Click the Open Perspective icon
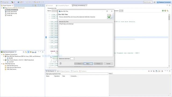The height and width of the screenshot is (97, 172). [155, 2]
